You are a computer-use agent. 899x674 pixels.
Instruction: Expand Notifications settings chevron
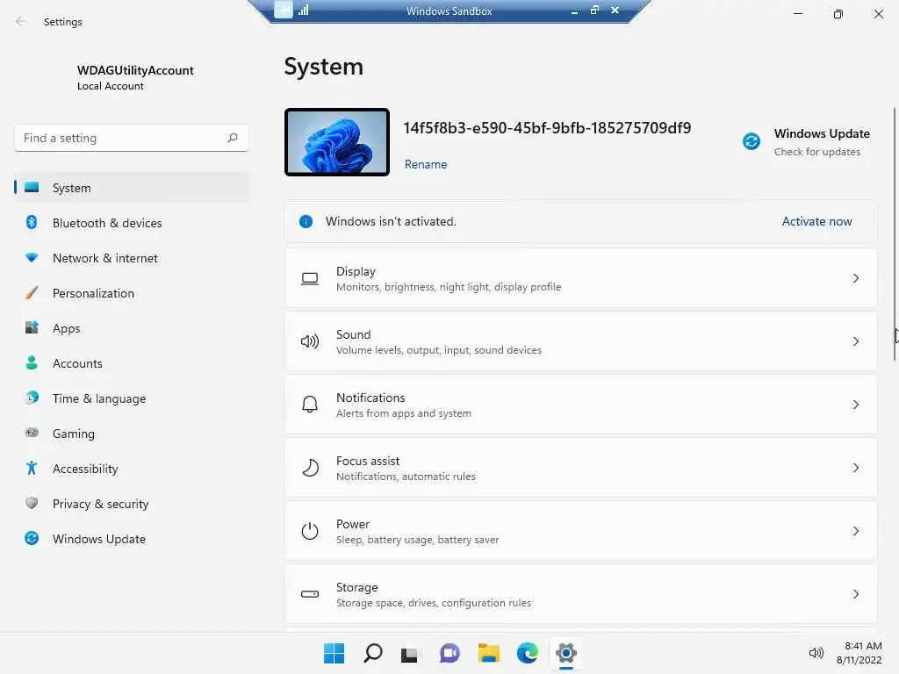(855, 405)
